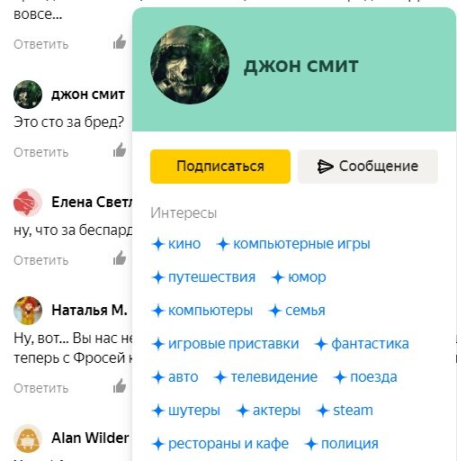Click thumbs-up on Наталья М.'s comment
The width and height of the screenshot is (457, 461).
click(x=120, y=385)
